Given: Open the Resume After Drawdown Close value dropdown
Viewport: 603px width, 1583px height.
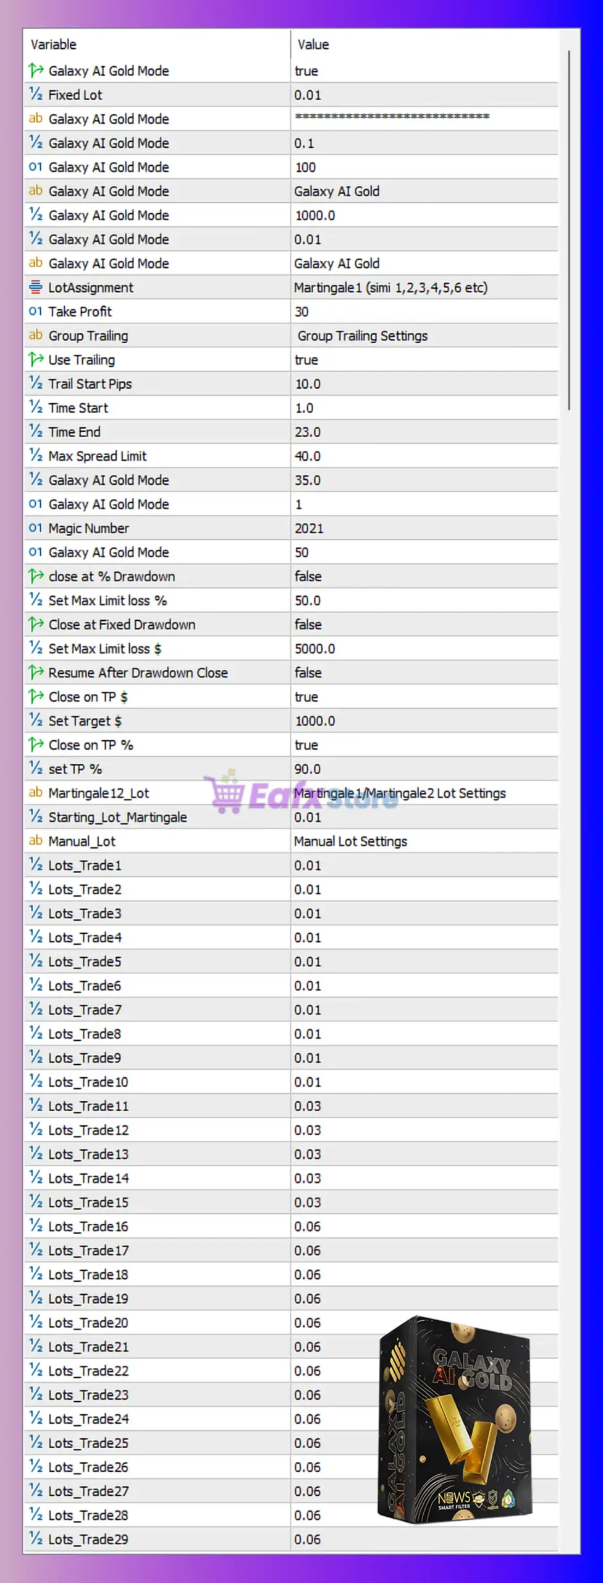Looking at the screenshot, I should (308, 673).
